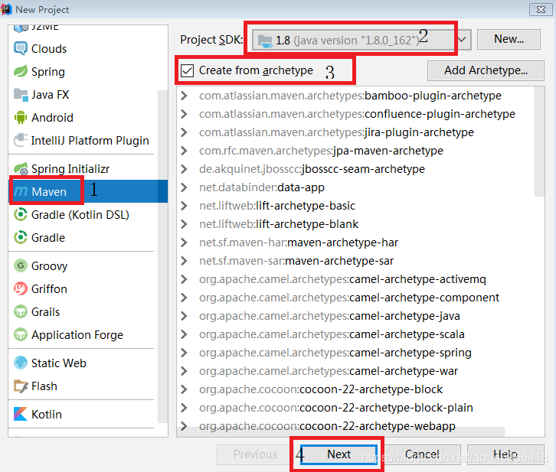Click the Java FX folder icon

point(21,95)
